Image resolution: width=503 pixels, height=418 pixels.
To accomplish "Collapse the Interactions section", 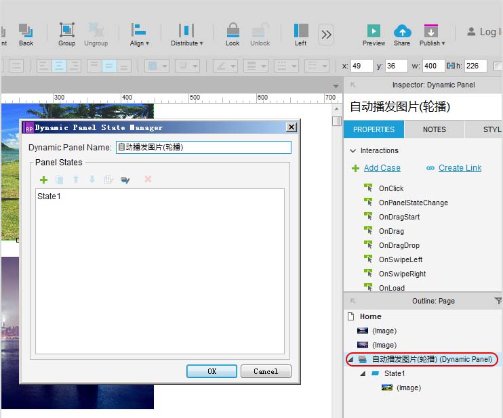I will coord(353,150).
